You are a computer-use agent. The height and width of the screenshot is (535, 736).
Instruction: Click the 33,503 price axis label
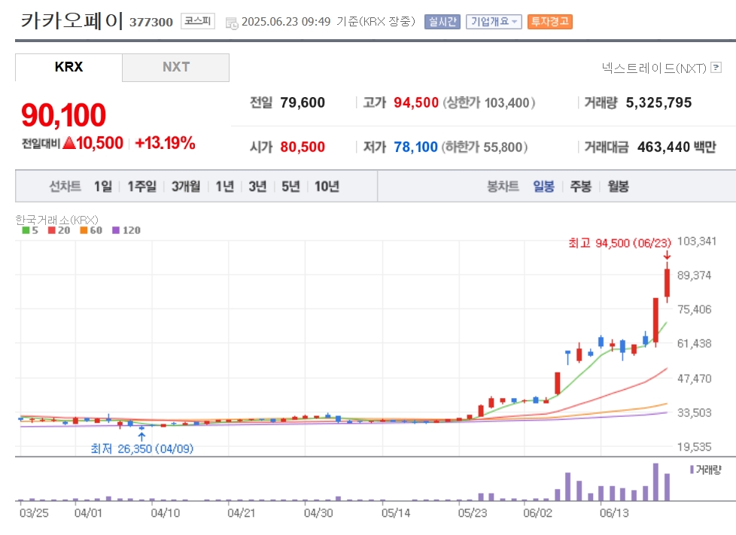tap(694, 412)
